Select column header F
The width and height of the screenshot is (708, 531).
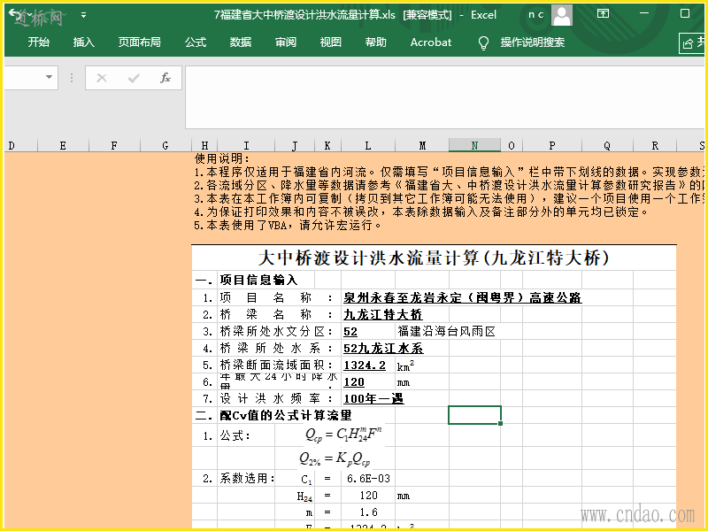(x=114, y=145)
